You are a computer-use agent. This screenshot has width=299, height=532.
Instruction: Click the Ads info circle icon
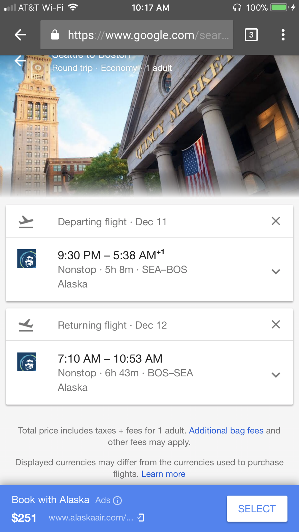[117, 501]
